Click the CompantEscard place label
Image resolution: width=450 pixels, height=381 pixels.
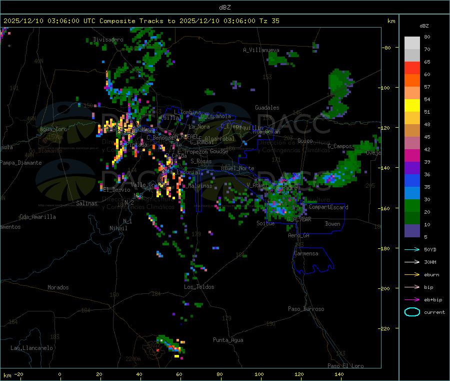pos(328,207)
